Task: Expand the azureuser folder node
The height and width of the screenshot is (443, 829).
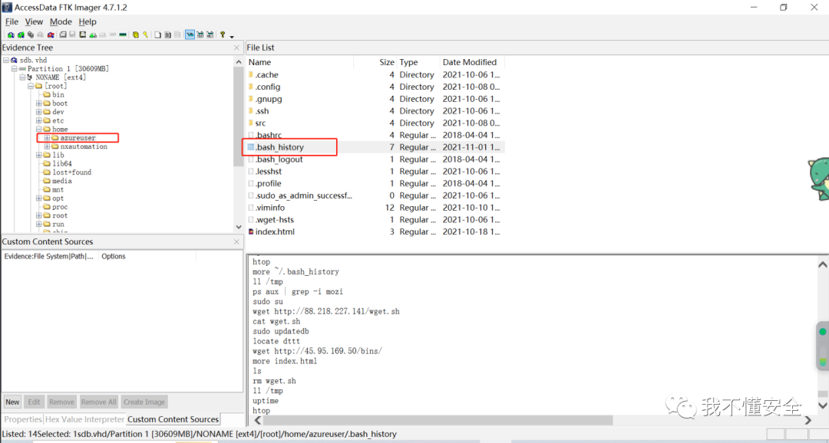Action: click(47, 138)
